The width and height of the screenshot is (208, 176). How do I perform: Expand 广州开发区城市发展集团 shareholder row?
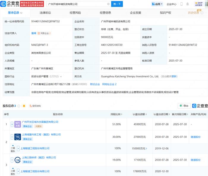coord(12,124)
